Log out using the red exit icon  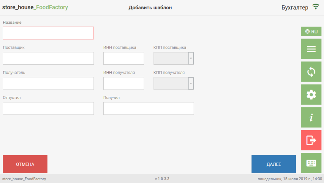click(311, 140)
